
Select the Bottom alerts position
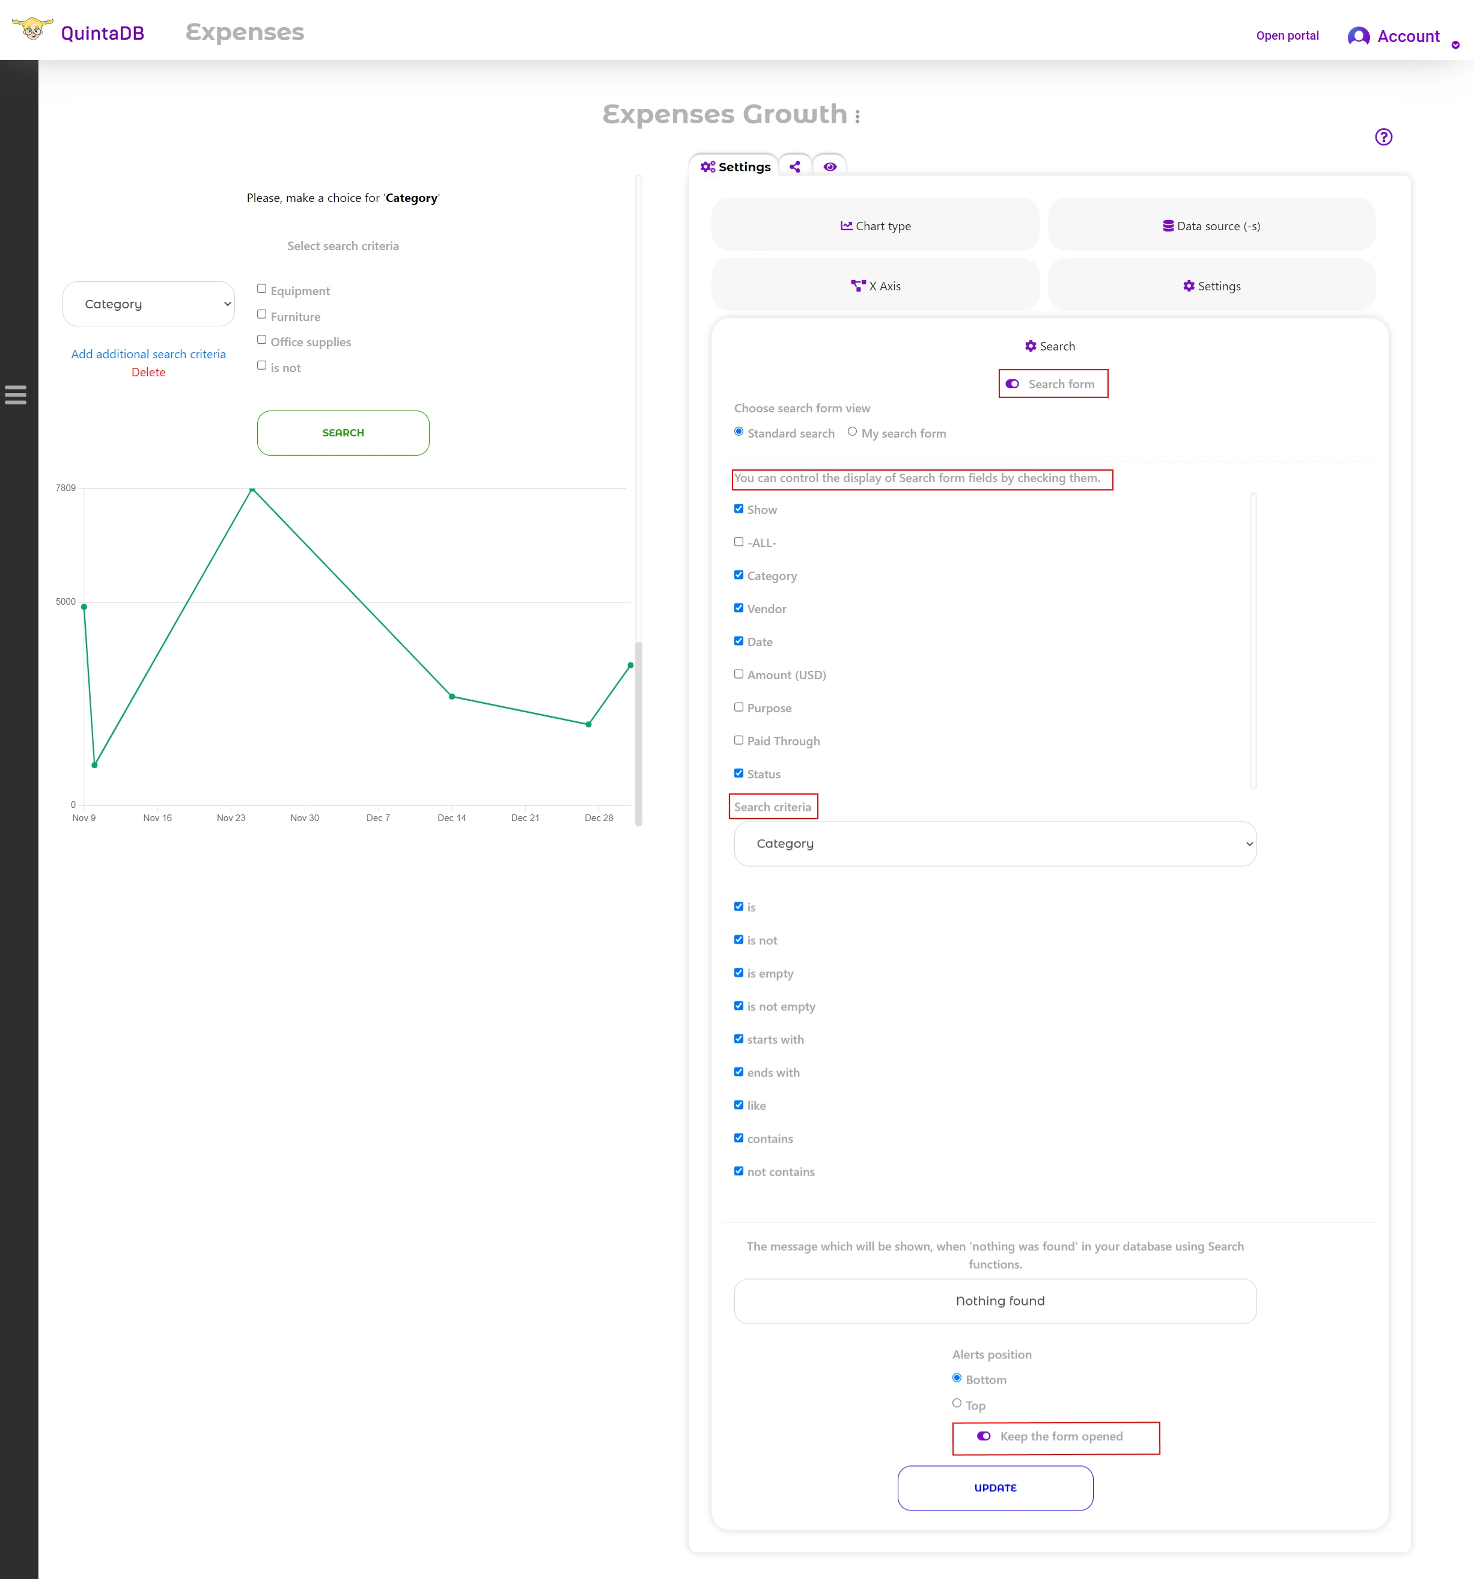coord(957,1378)
